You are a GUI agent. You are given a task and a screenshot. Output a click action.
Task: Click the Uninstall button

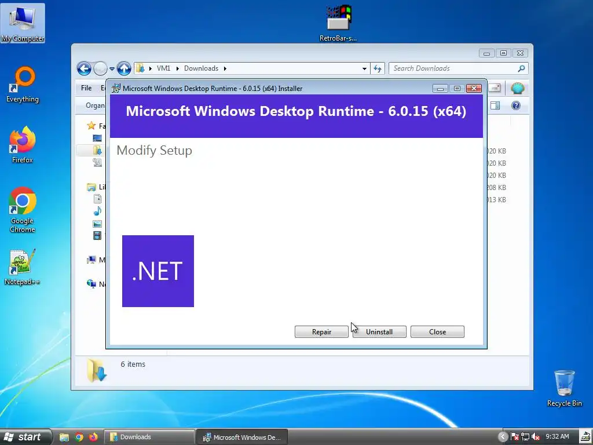(x=379, y=332)
